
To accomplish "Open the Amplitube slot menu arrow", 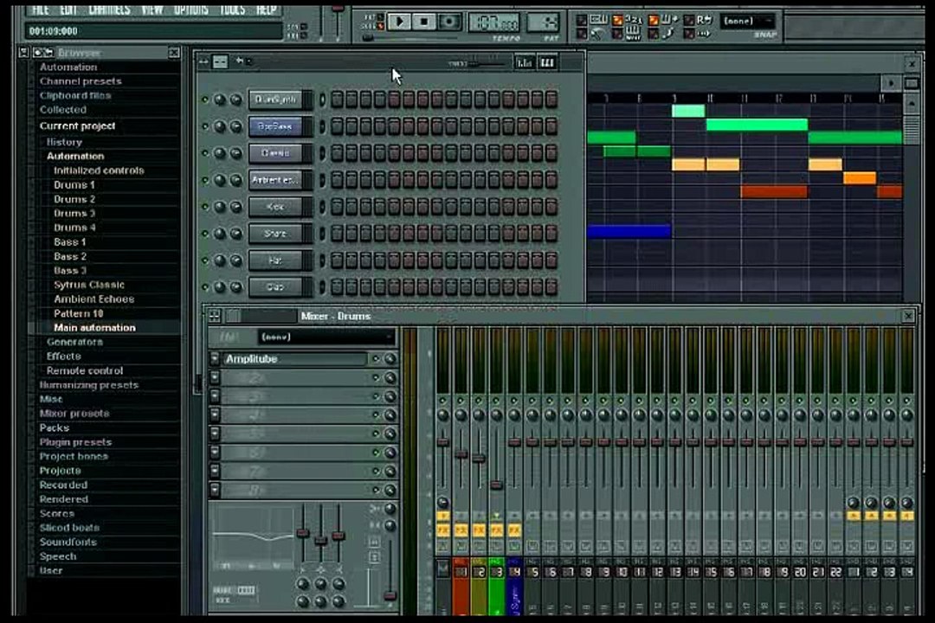I will click(x=215, y=359).
